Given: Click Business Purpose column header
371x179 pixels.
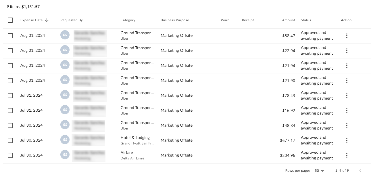Looking at the screenshot, I should click(x=175, y=20).
